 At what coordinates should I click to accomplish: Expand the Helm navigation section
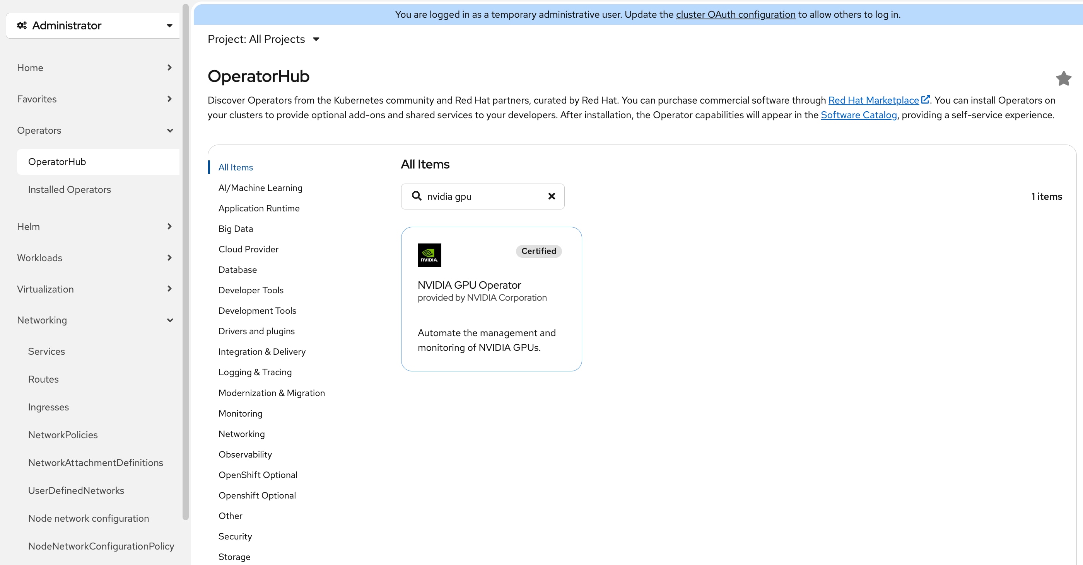(95, 226)
